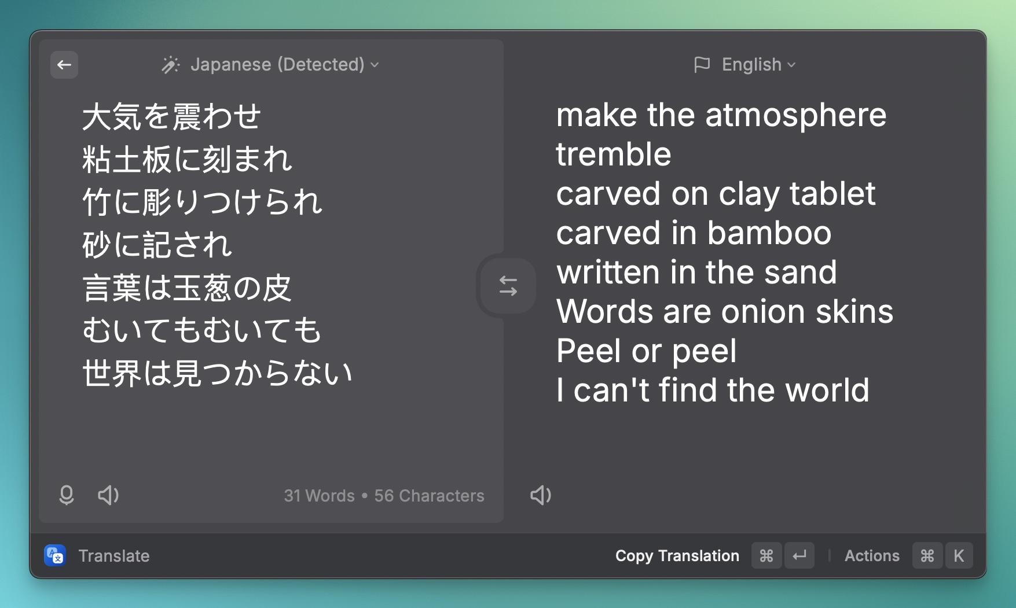Click the flag icon beside English
The height and width of the screenshot is (608, 1016).
click(x=702, y=65)
